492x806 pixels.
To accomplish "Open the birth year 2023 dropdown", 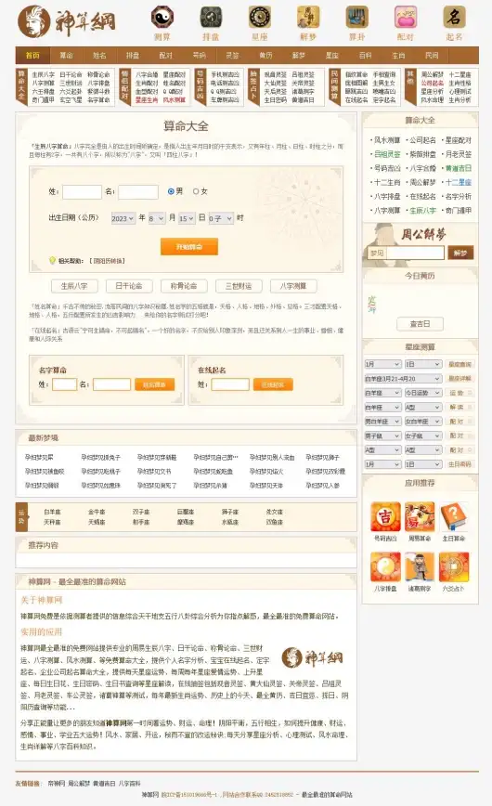I will click(123, 218).
